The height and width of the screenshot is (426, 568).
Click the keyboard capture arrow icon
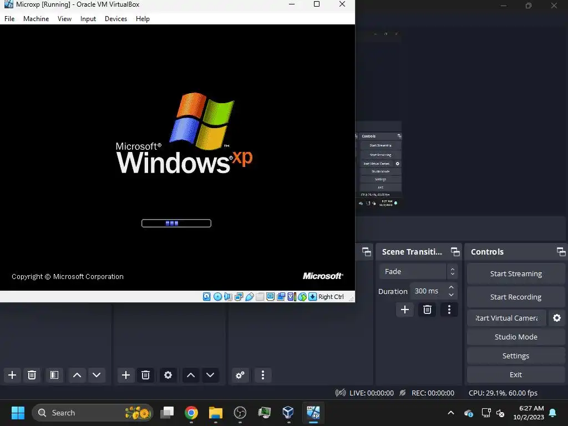313,297
